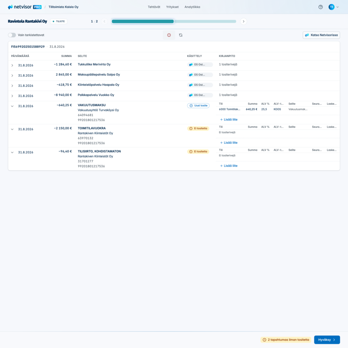Click the Katso Netvisorissa button
348x348 pixels.
coord(321,35)
